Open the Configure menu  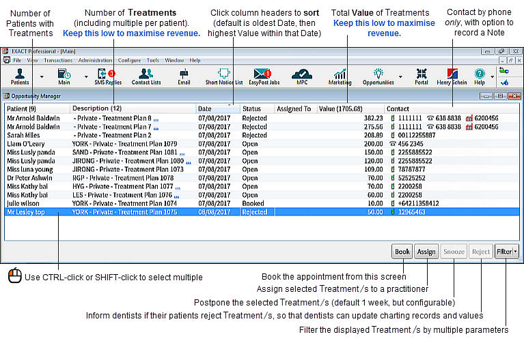pos(129,61)
